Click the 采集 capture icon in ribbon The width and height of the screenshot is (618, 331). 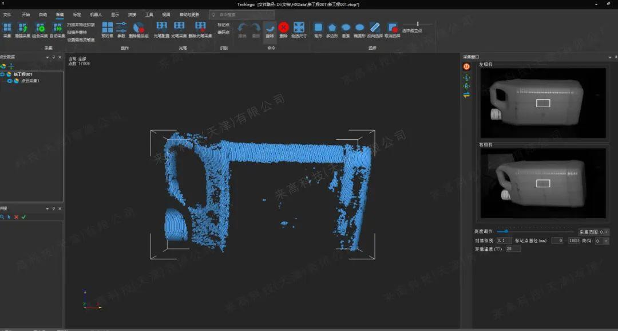click(x=7, y=27)
